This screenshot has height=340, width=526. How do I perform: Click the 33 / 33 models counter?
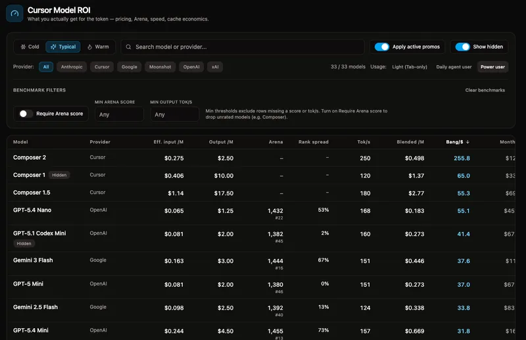tap(348, 67)
